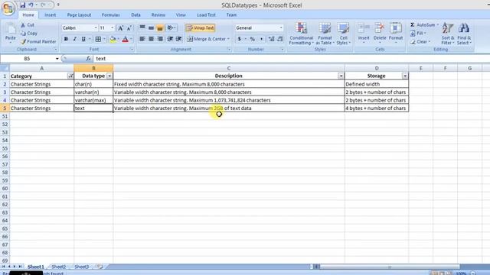Open text orientation options
490x275 pixels.
[x=171, y=28]
